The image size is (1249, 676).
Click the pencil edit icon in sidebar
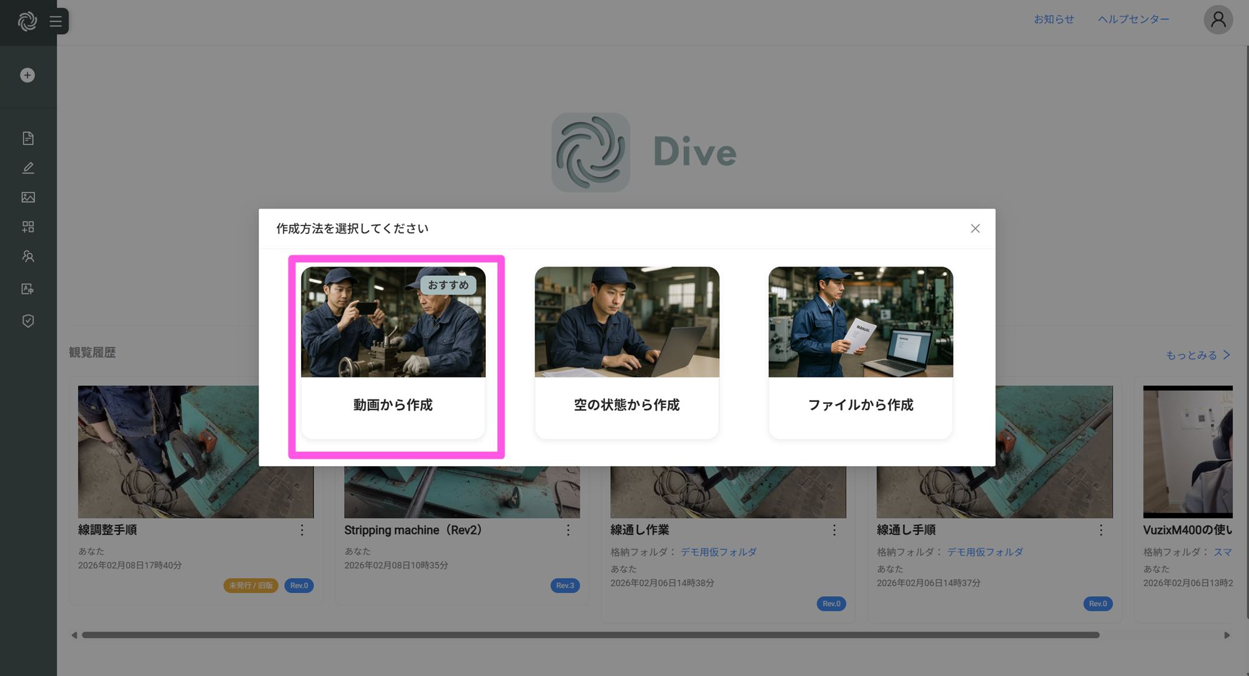pyautogui.click(x=28, y=168)
